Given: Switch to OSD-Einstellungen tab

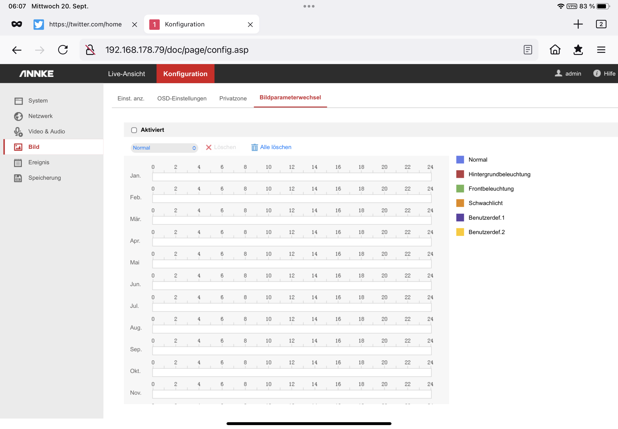Looking at the screenshot, I should tap(182, 98).
